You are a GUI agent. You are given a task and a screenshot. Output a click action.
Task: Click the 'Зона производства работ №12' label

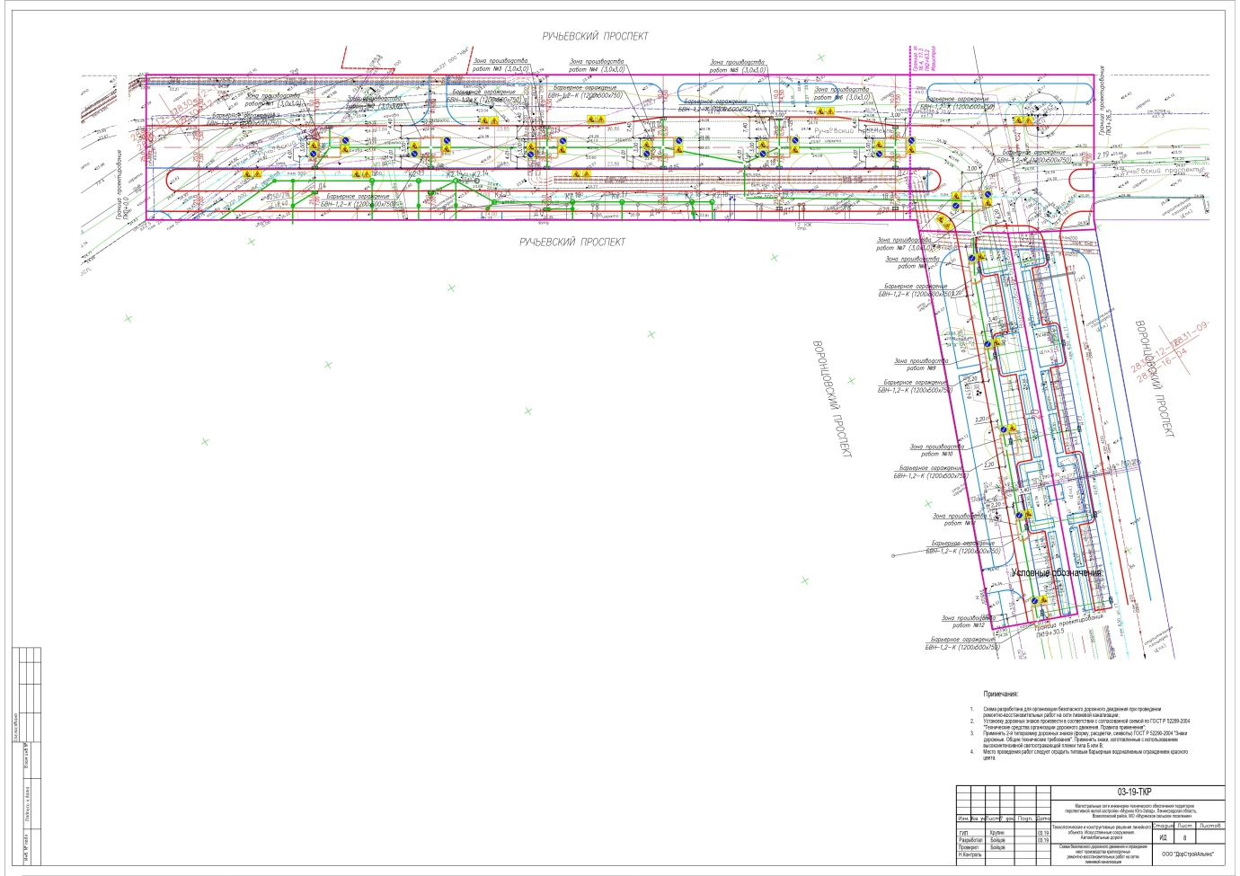pyautogui.click(x=969, y=622)
